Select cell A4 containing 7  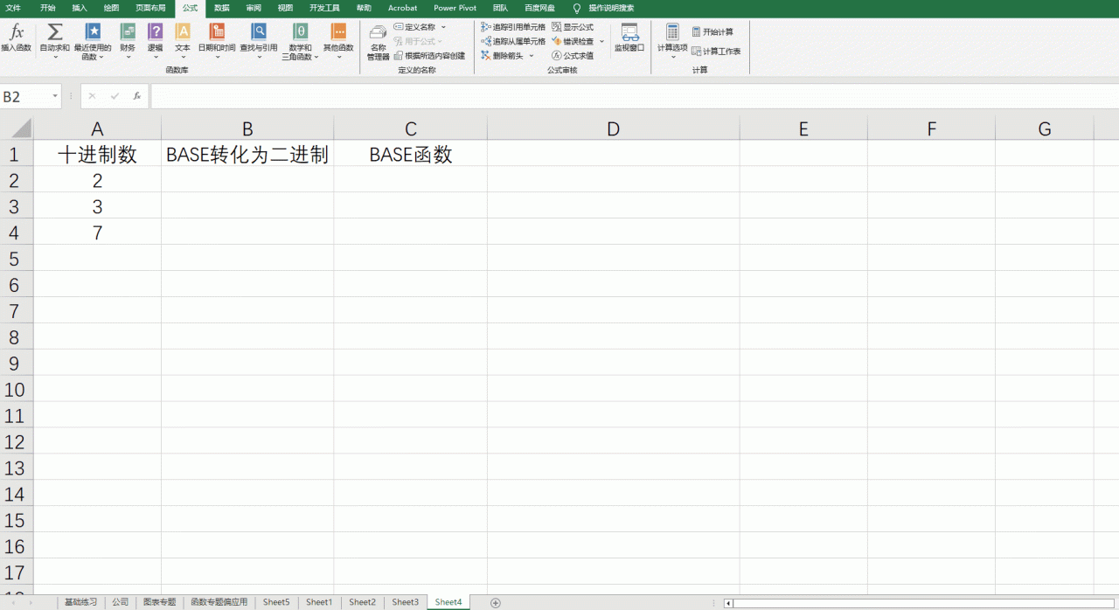point(97,232)
